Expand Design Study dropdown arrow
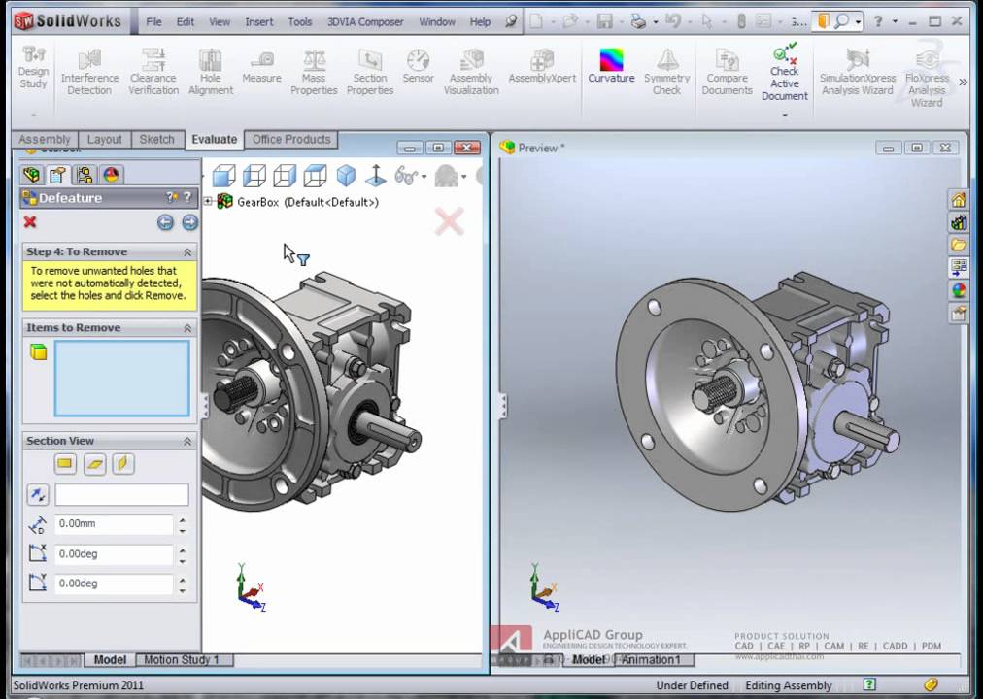983x699 pixels. pos(33,116)
